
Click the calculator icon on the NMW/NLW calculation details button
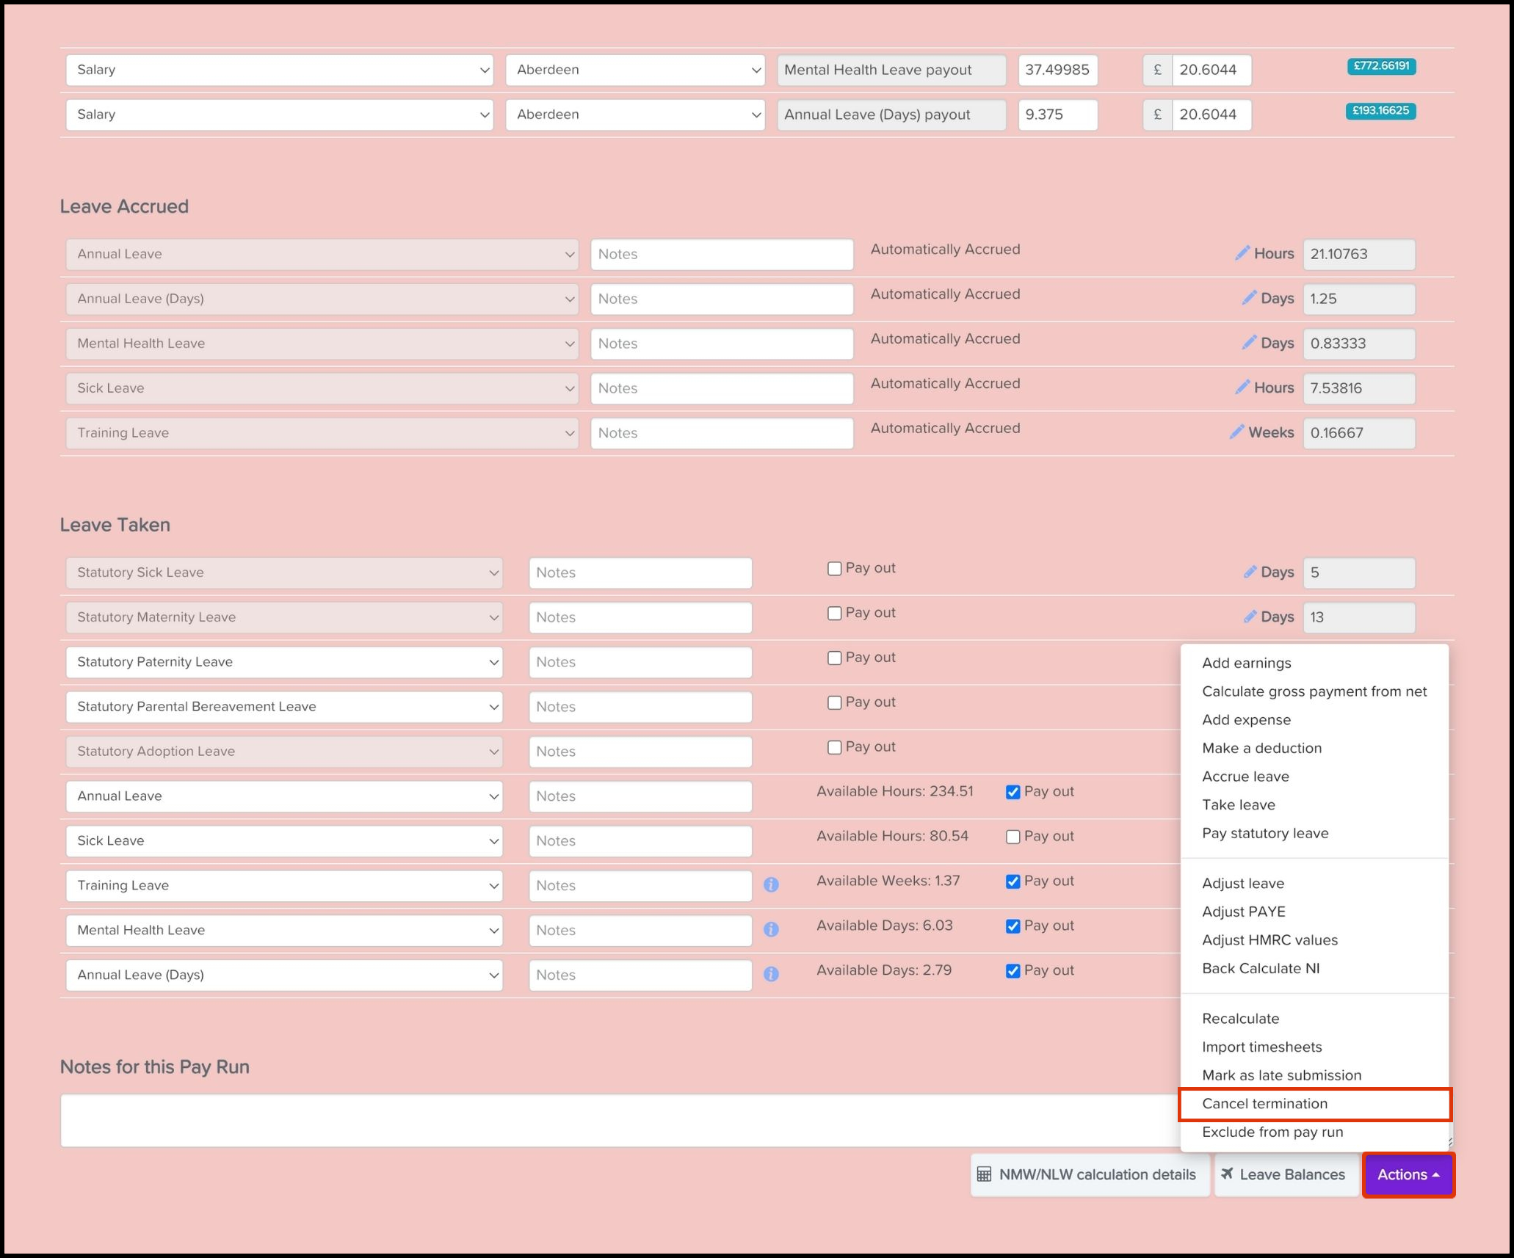pyautogui.click(x=984, y=1174)
